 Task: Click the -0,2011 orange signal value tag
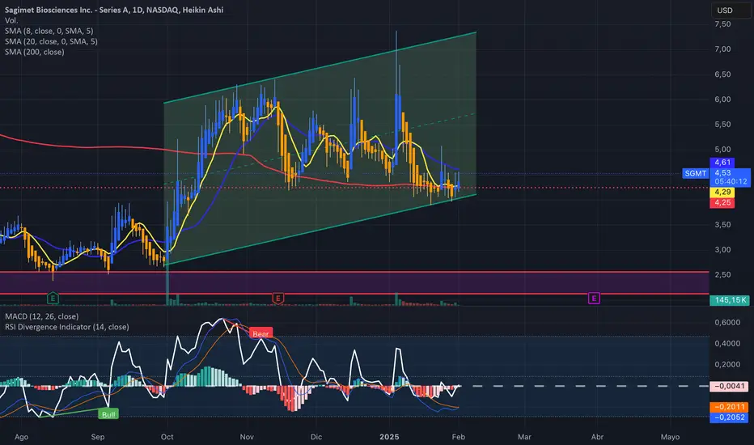point(730,407)
